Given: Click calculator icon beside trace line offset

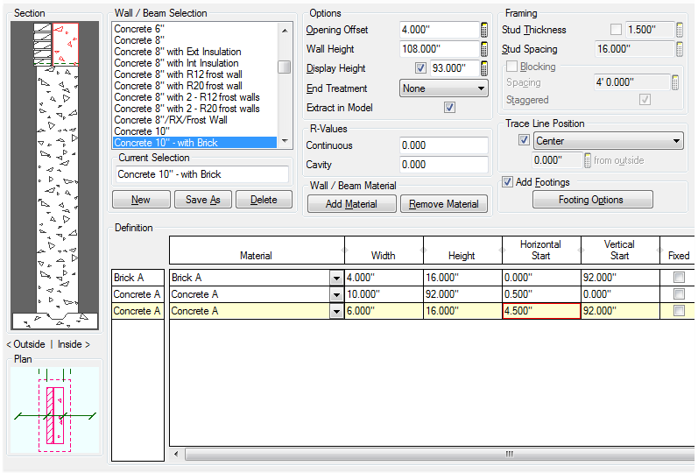Looking at the screenshot, I should tap(587, 160).
